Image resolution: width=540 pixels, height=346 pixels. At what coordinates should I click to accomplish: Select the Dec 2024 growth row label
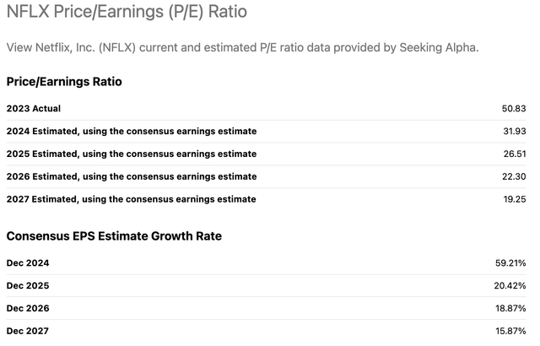click(x=28, y=262)
